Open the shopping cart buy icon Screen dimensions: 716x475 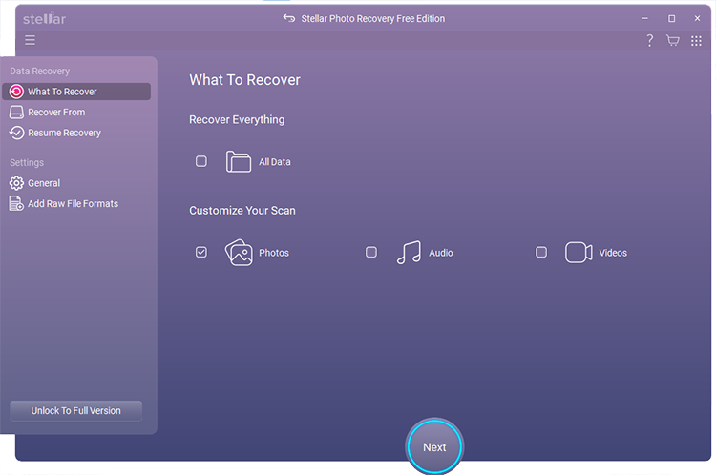pos(673,41)
